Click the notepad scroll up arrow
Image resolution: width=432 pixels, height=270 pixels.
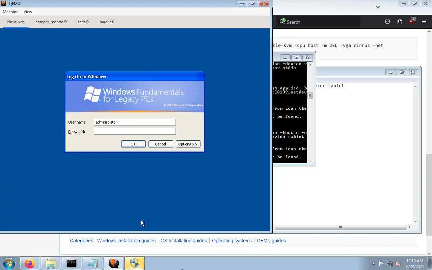415,86
